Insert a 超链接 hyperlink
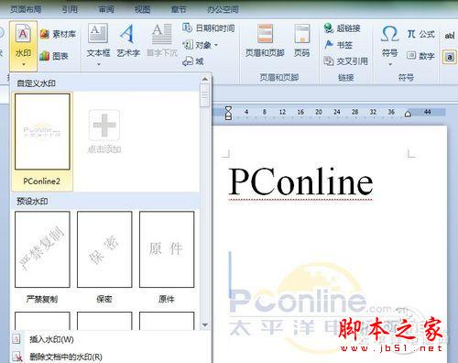Screen dimensions: 458x363 pos(342,28)
